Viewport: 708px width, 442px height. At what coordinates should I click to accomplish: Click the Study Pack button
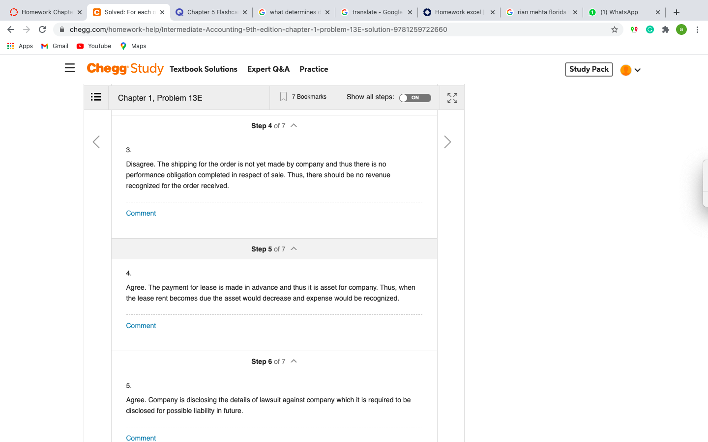(589, 69)
